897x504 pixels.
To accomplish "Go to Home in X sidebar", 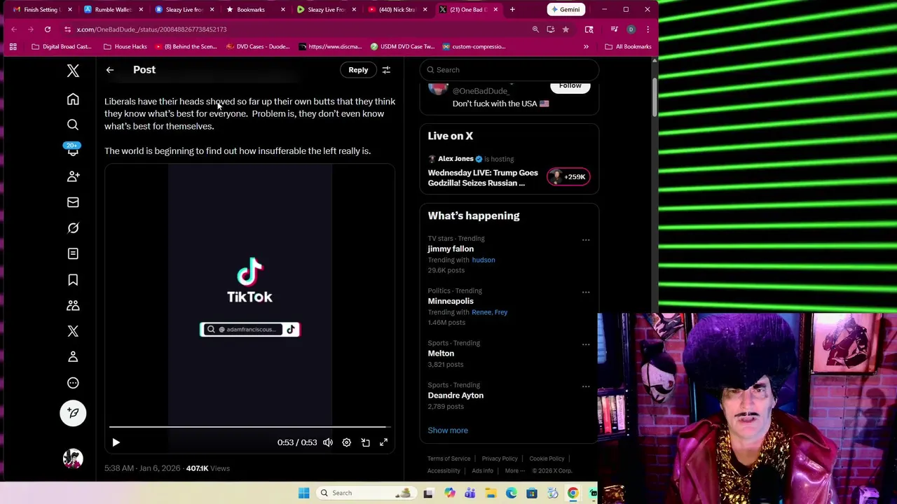I will click(73, 99).
